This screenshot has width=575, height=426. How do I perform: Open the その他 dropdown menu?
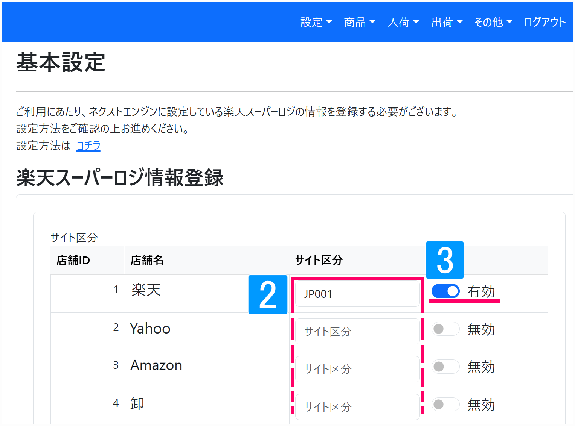pyautogui.click(x=493, y=22)
